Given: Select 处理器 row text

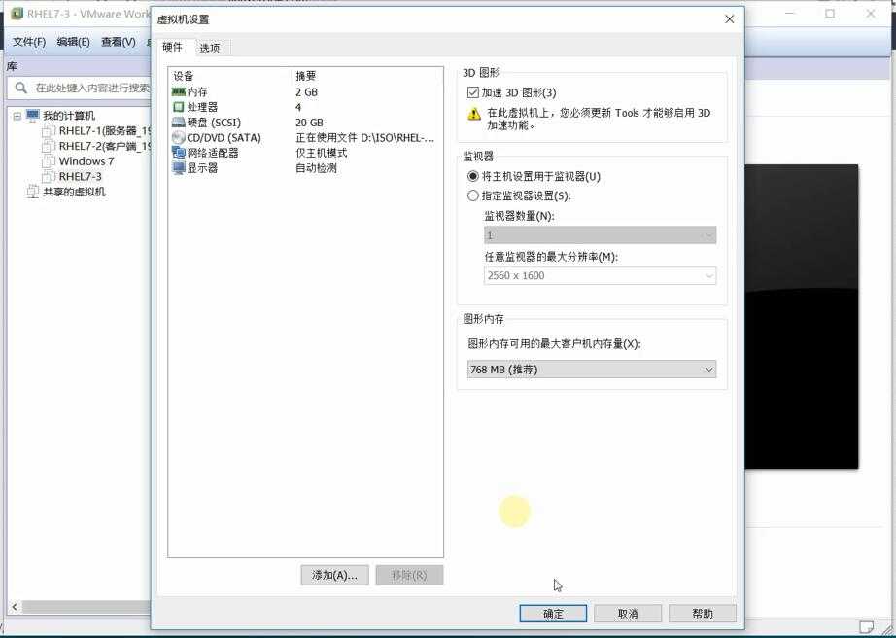Looking at the screenshot, I should pyautogui.click(x=202, y=107).
